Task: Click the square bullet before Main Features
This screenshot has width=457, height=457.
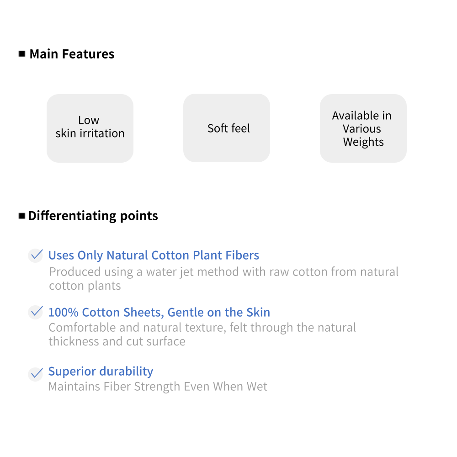Action: coord(22,54)
